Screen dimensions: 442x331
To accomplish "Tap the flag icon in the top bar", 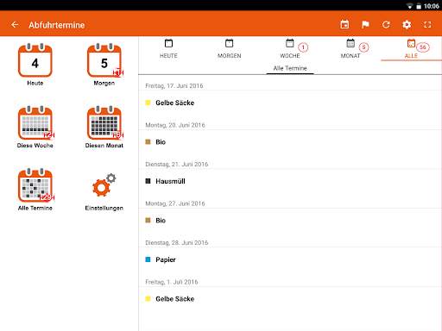I will pyautogui.click(x=365, y=25).
